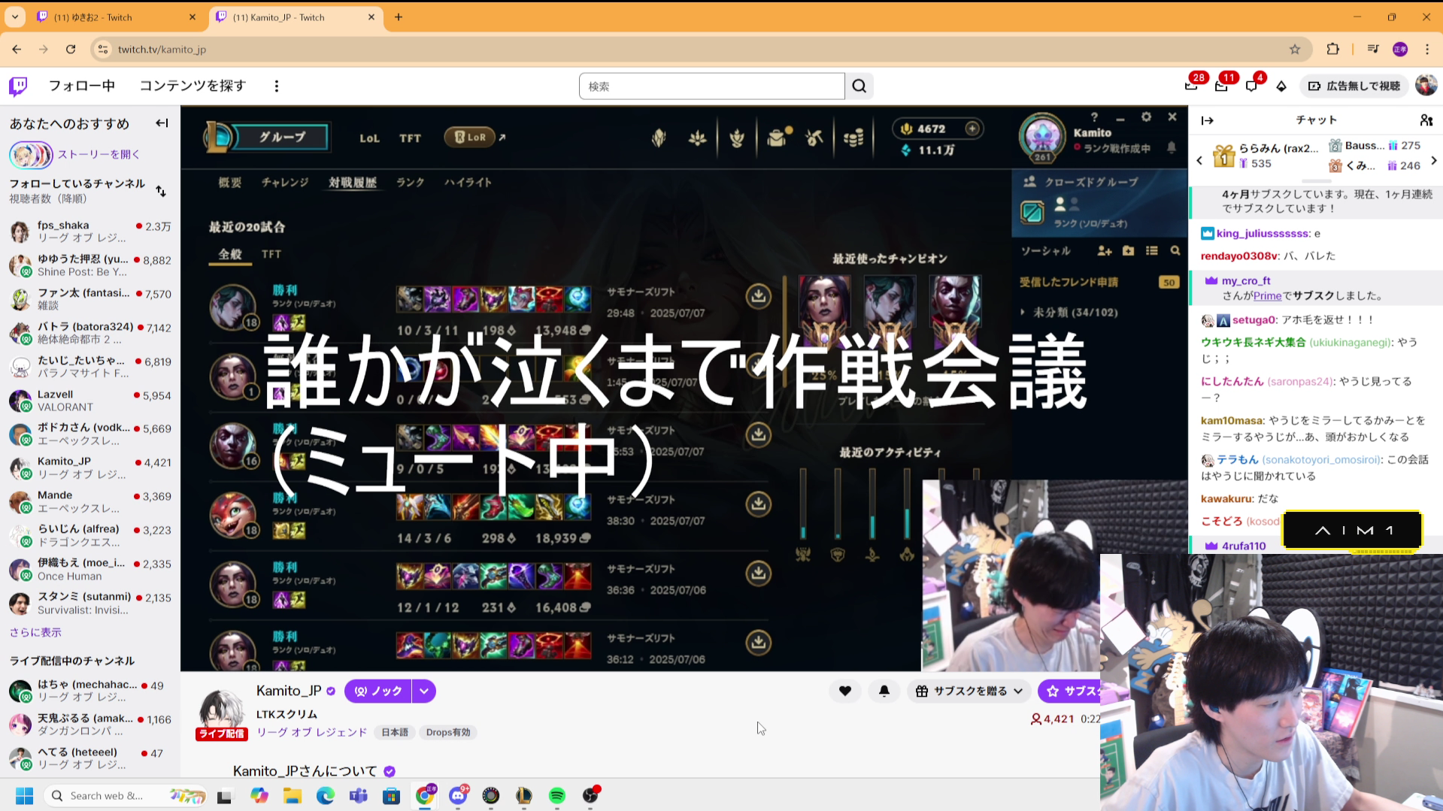Open Spotify from the taskbar
The width and height of the screenshot is (1443, 811).
[557, 795]
